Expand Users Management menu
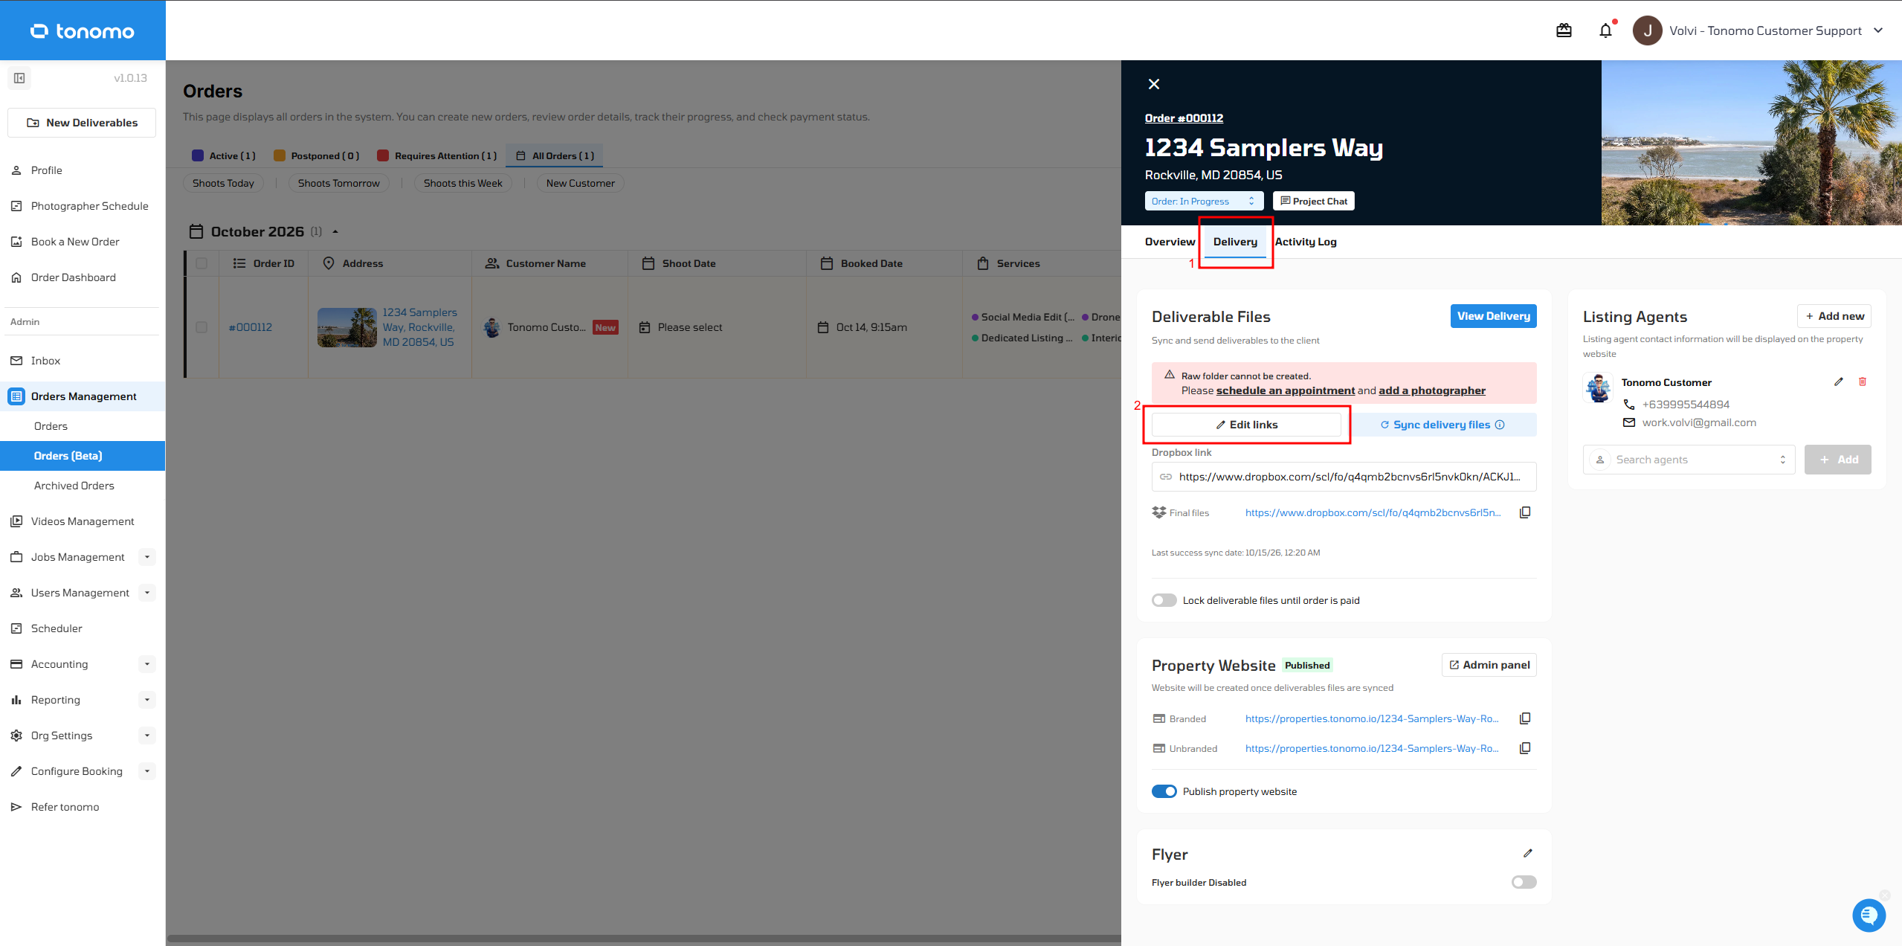This screenshot has width=1902, height=946. pyautogui.click(x=147, y=593)
